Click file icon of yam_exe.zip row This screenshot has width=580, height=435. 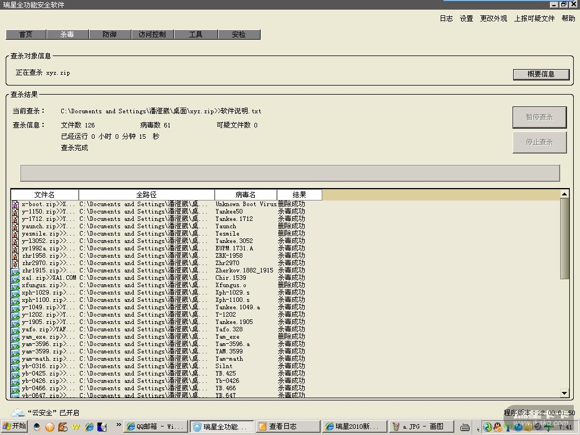[15, 337]
